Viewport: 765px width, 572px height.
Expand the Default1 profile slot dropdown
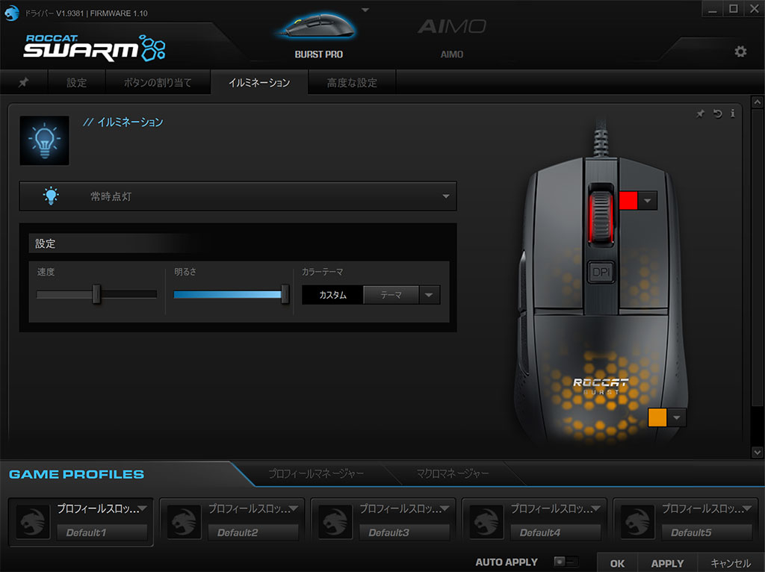point(143,509)
